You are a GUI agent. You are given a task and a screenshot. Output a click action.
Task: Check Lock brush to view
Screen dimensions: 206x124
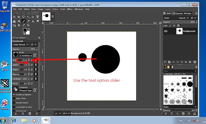14,107
